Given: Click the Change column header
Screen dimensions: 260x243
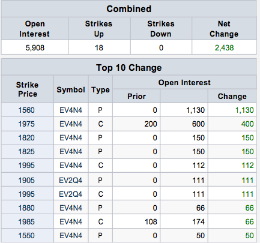Looking at the screenshot, I should point(232,97).
